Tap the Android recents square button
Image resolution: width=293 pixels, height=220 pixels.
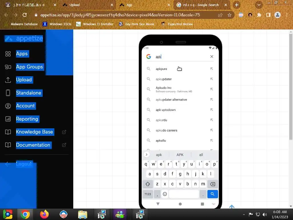[202, 204]
